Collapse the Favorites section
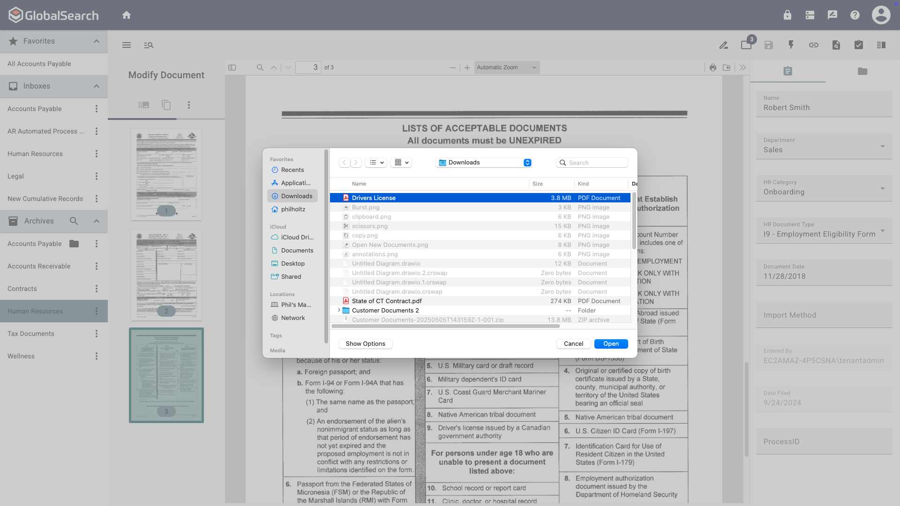 pyautogui.click(x=96, y=41)
